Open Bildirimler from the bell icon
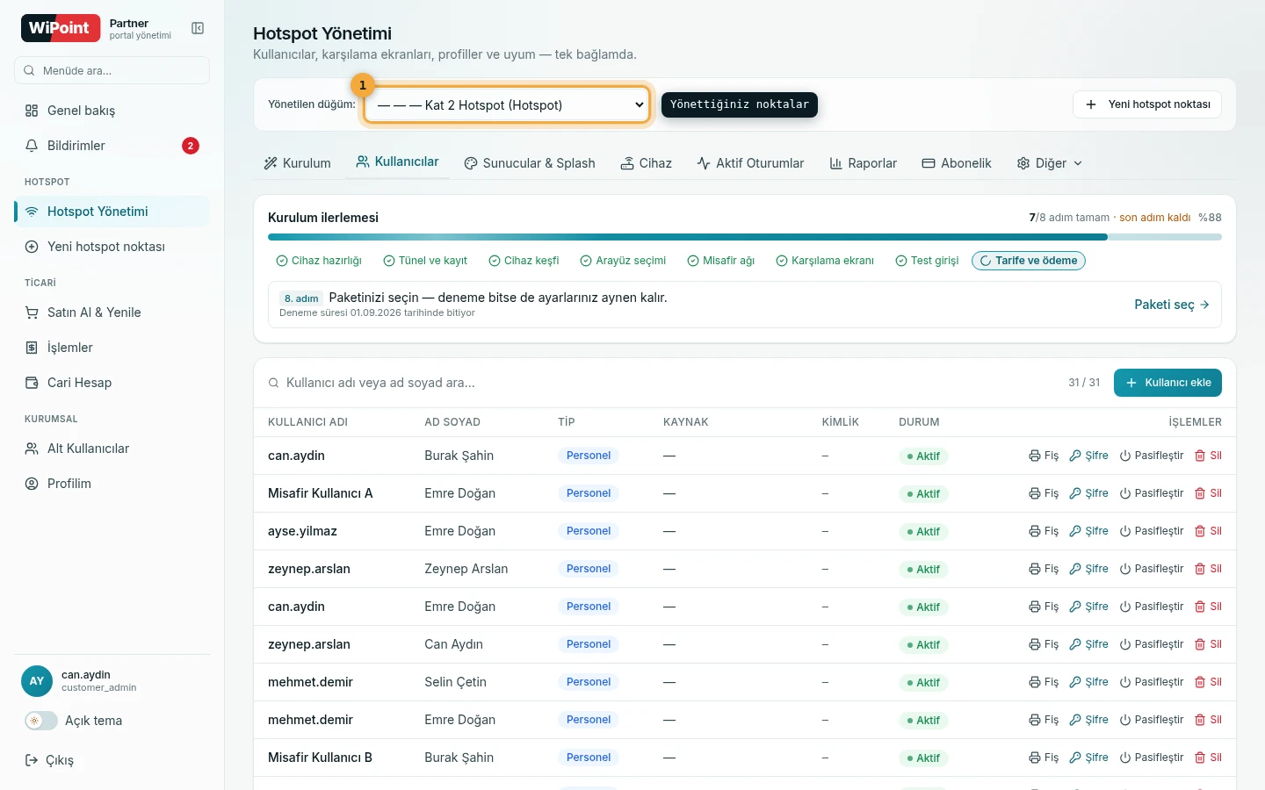 32,146
